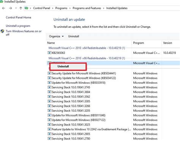Expand chevron after Programs breadcrumb
The width and height of the screenshot is (180, 141).
[70, 8]
